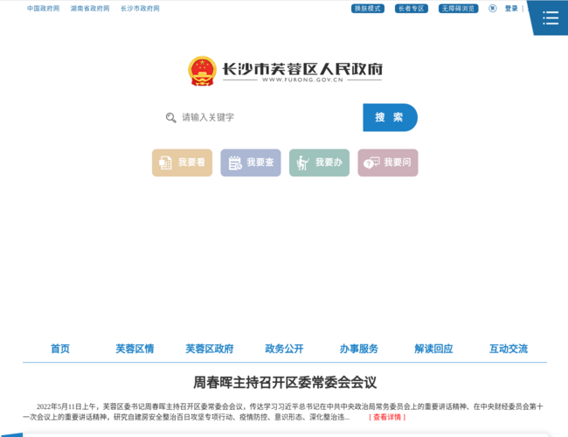Open the hamburger list menu icon
The image size is (568, 437).
pos(550,17)
